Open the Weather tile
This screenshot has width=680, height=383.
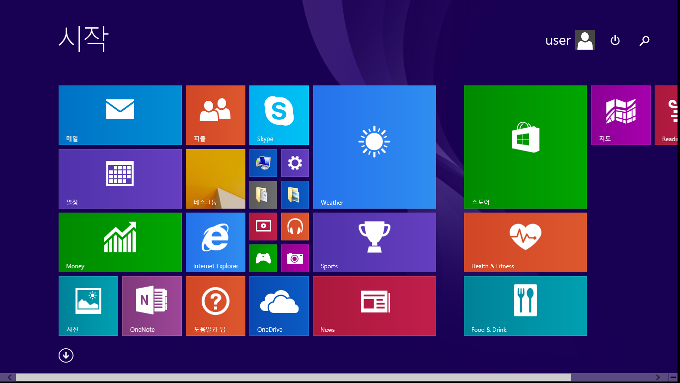tap(374, 147)
